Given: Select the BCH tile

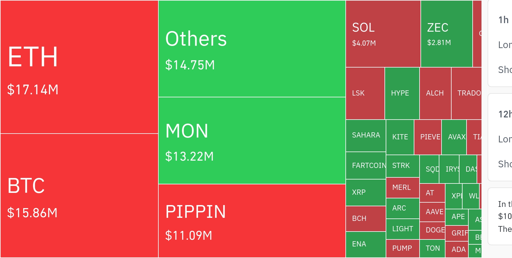Looking at the screenshot, I should click(x=366, y=218).
